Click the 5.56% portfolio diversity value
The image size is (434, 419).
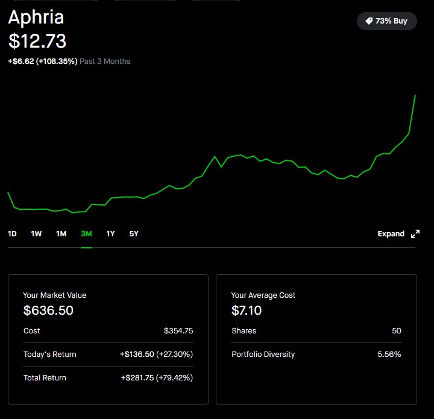pyautogui.click(x=389, y=354)
